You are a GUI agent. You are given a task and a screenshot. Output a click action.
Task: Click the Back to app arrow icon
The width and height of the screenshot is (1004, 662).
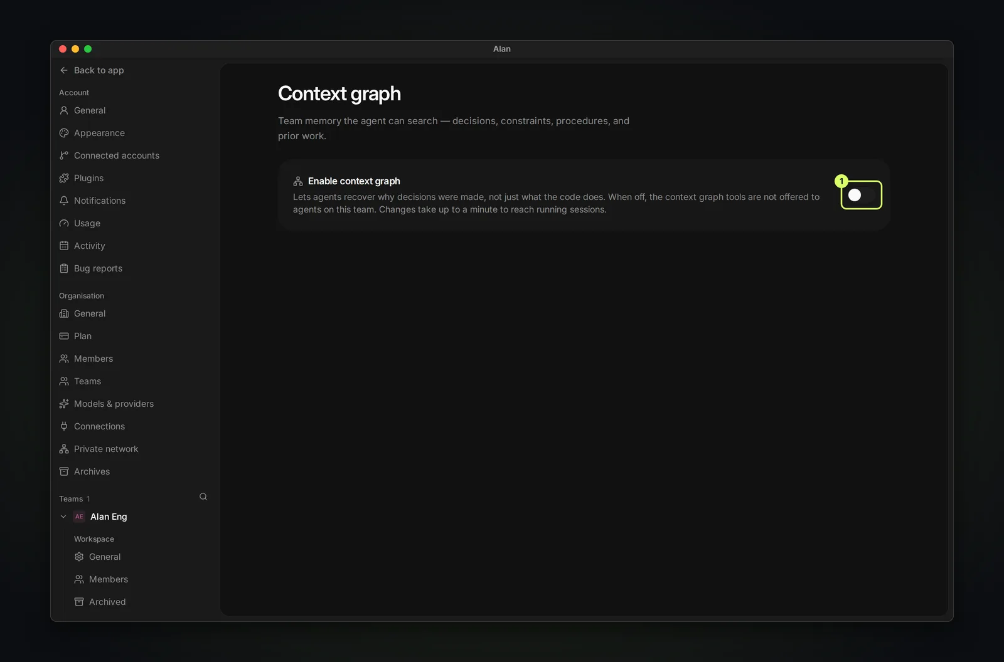click(x=64, y=70)
